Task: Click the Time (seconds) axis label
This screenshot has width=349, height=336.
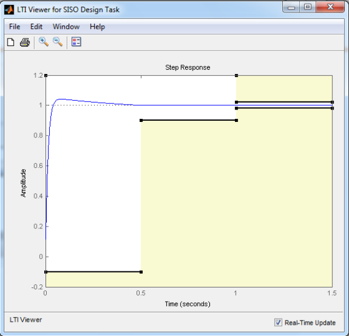Action: (x=188, y=304)
